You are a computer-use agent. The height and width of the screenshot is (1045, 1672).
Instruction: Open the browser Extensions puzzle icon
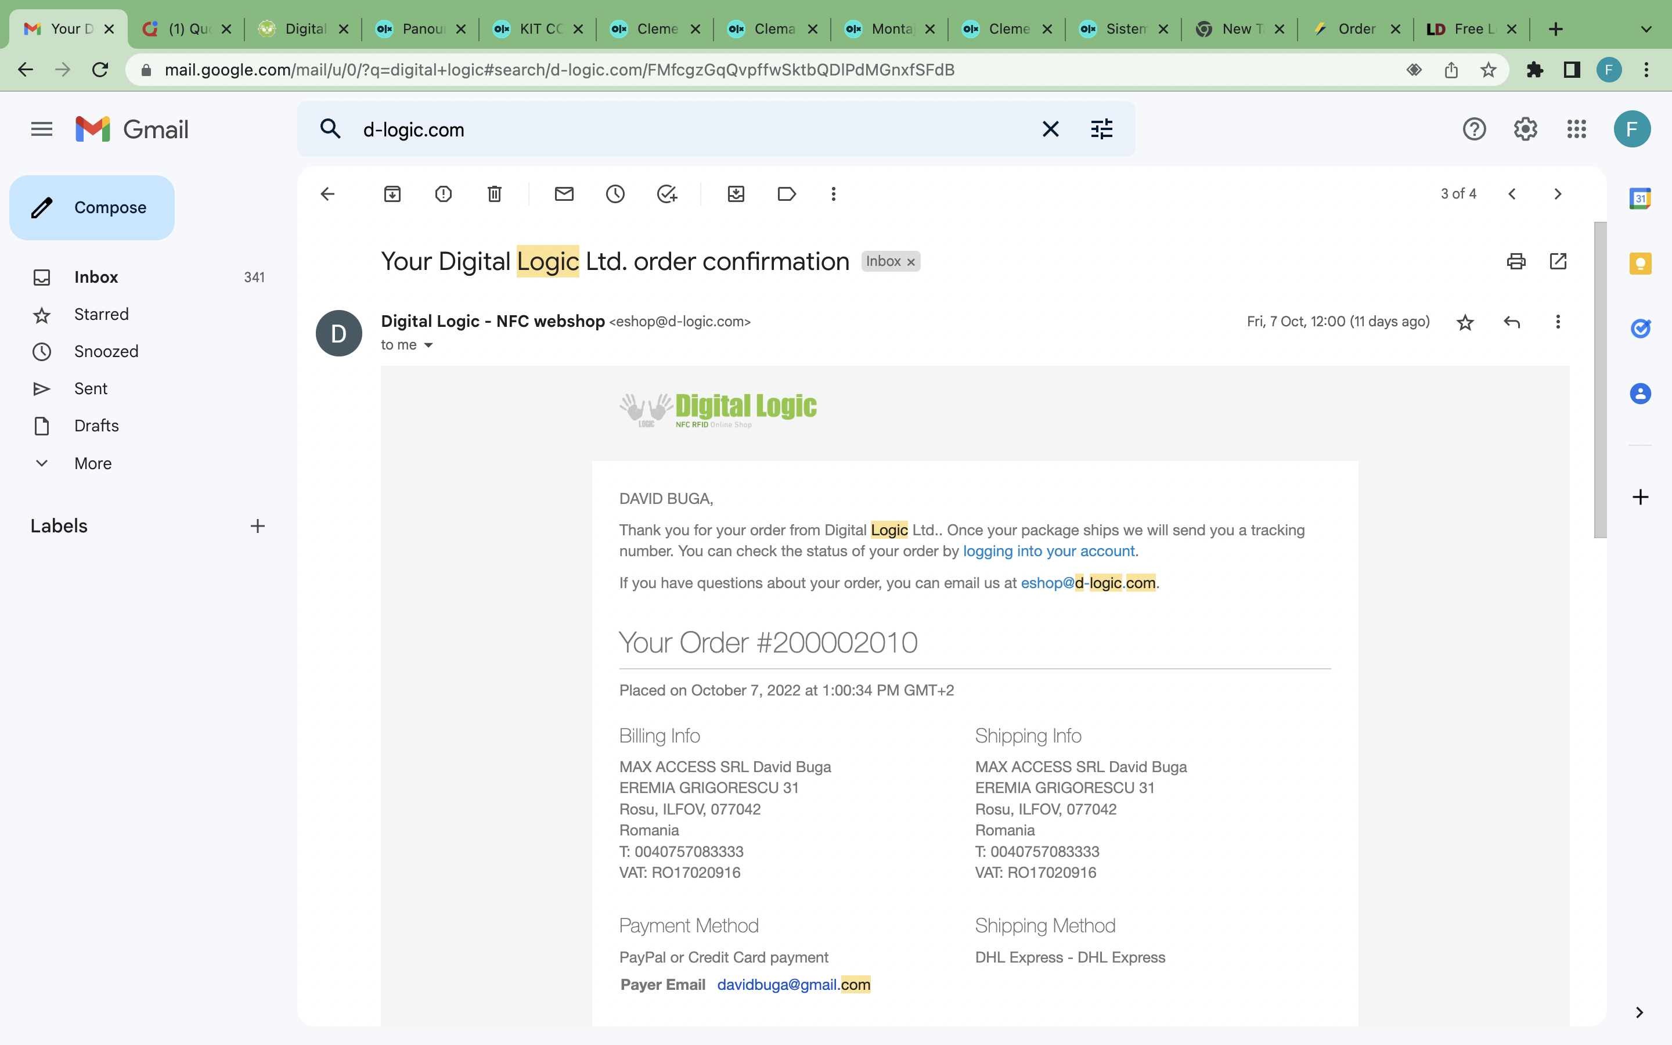pos(1535,70)
